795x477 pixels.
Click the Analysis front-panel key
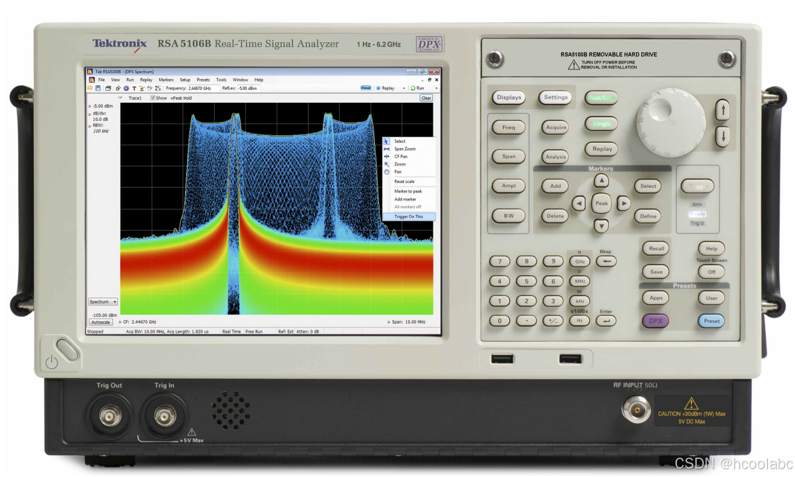pos(556,157)
